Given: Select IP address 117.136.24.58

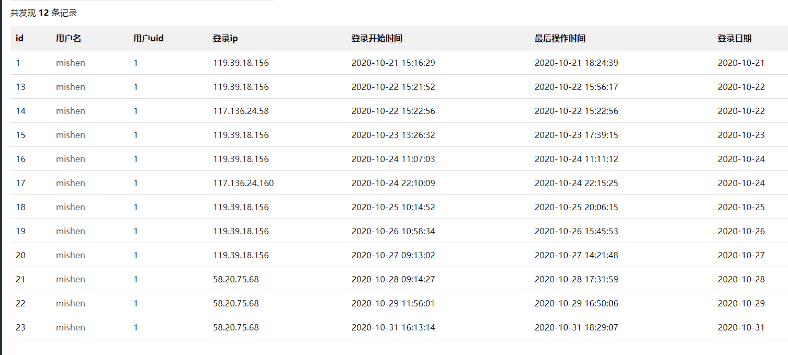Looking at the screenshot, I should coord(241,111).
